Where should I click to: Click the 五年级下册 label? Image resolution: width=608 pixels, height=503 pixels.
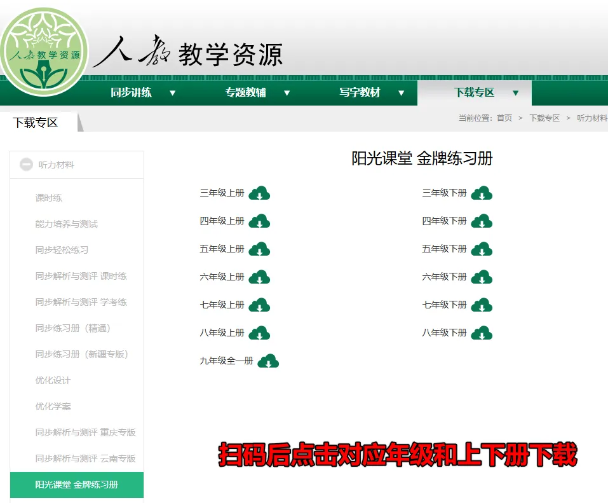tap(444, 249)
